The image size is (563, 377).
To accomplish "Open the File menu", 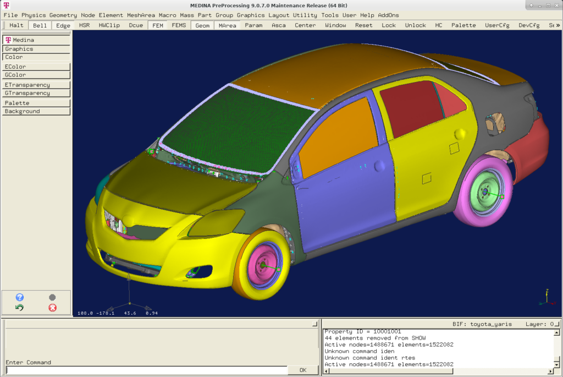I will (10, 15).
